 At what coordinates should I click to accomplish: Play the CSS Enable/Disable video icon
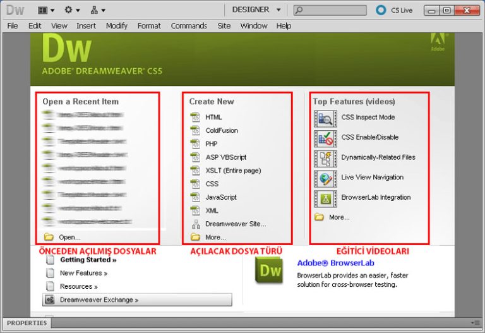tap(325, 138)
